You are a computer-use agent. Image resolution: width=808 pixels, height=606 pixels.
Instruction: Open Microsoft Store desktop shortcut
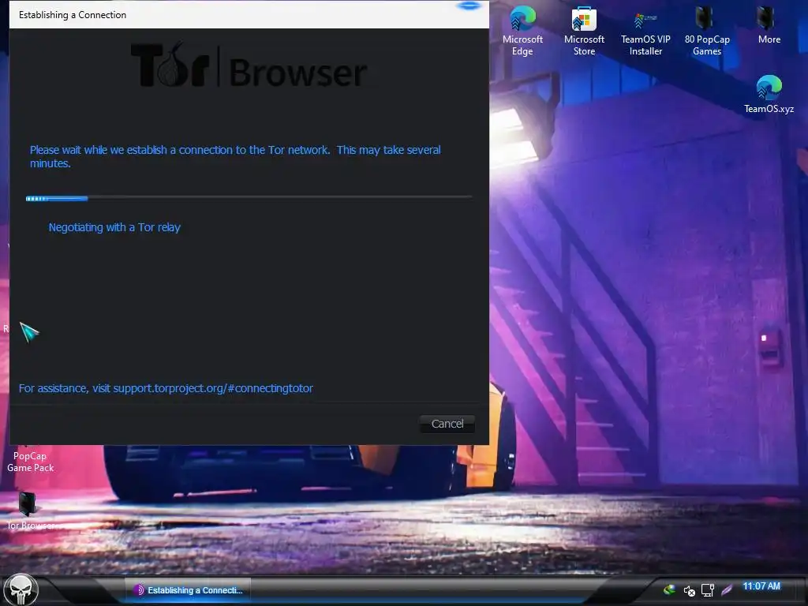[x=584, y=31]
